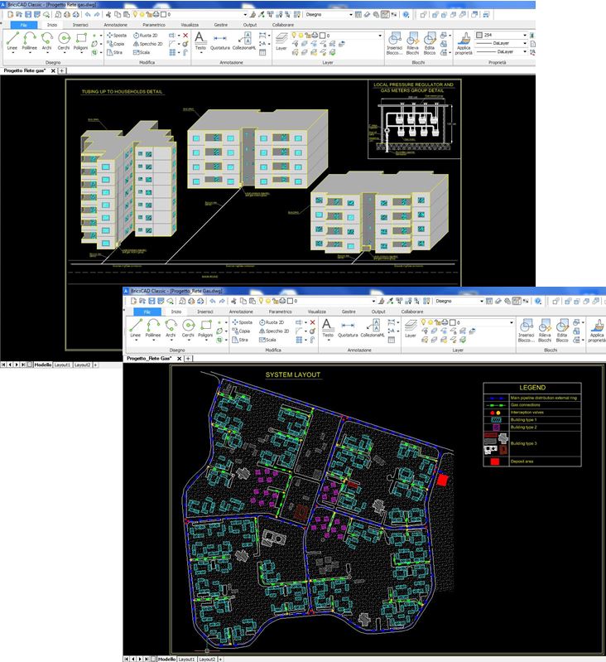
Task: Click the Copia button in the upper window
Action: (x=118, y=44)
